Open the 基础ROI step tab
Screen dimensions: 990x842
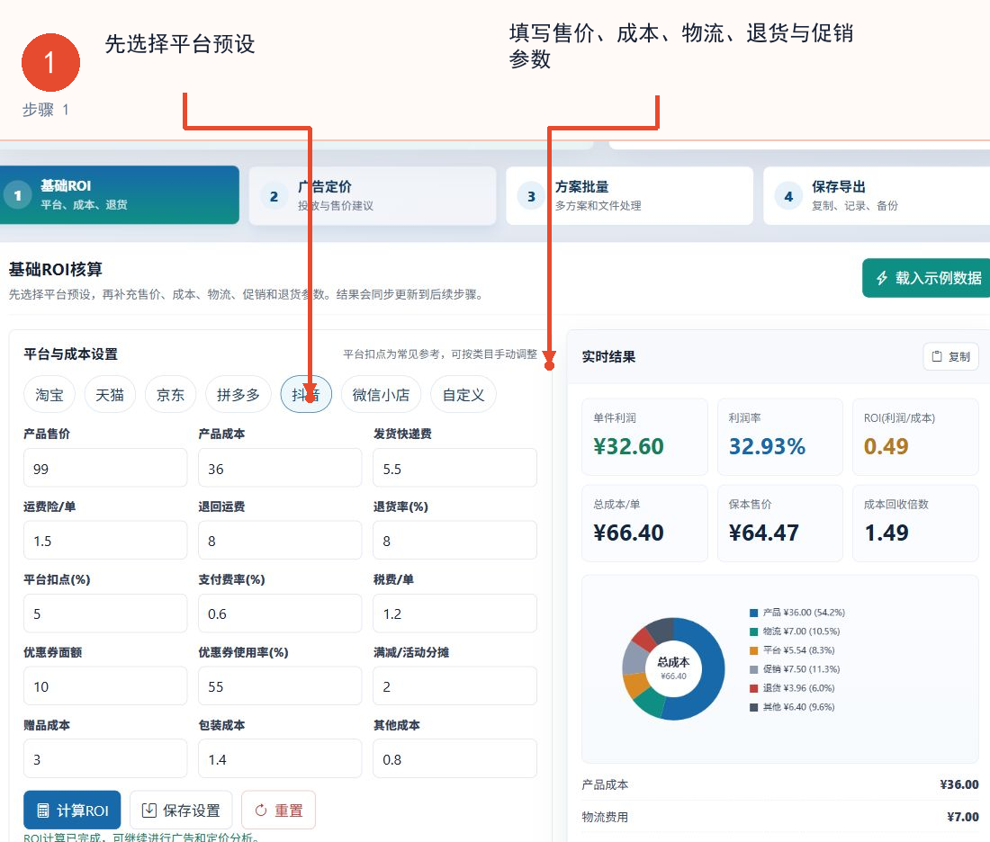click(118, 195)
